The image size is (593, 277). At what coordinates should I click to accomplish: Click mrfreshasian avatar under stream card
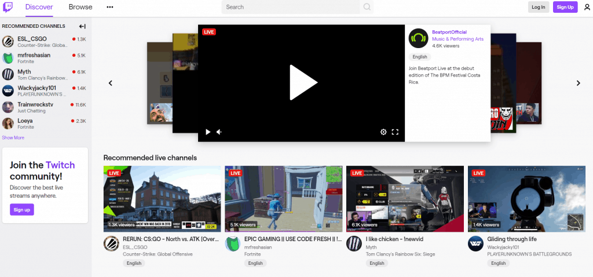point(233,243)
